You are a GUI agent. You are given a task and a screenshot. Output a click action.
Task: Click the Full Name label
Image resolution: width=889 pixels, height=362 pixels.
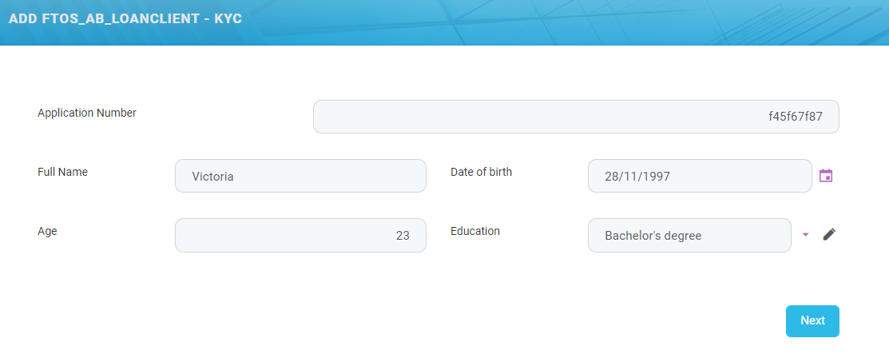pyautogui.click(x=62, y=172)
